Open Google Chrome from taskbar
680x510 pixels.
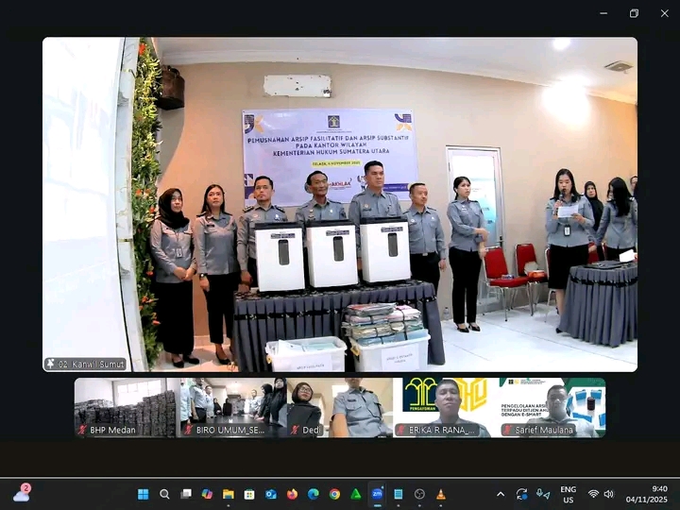click(334, 494)
